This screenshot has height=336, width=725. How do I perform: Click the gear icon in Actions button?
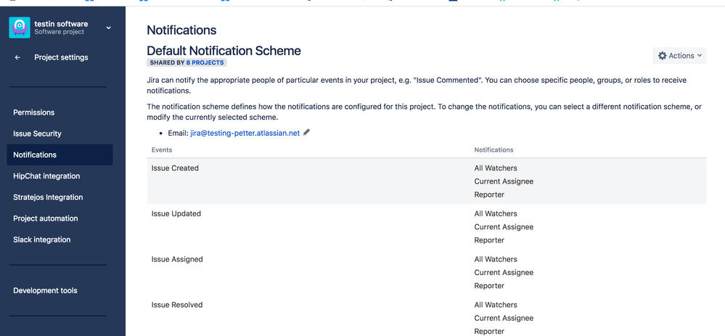point(662,56)
